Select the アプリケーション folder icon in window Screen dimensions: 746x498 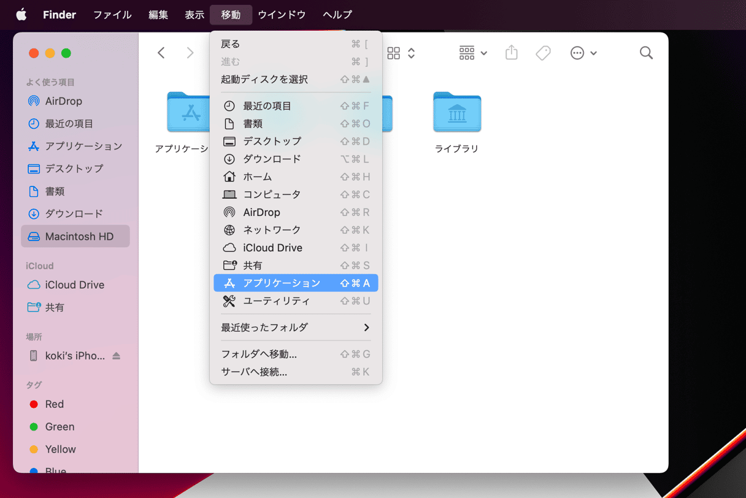pos(188,112)
